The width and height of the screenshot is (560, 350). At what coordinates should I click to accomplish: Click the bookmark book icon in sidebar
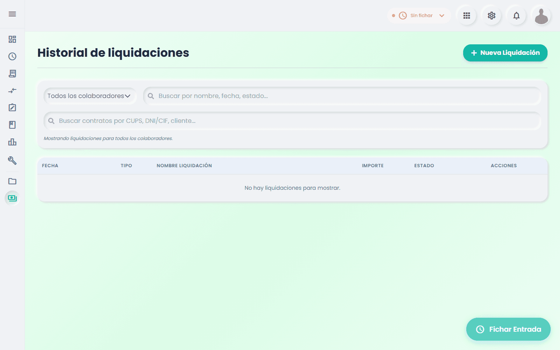(12, 125)
